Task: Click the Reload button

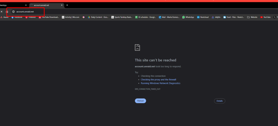Action: (x=140, y=101)
